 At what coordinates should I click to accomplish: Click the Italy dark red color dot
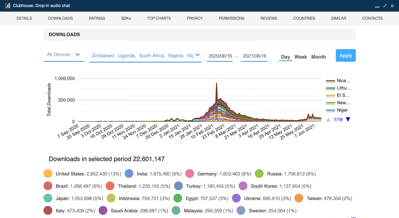(48, 211)
